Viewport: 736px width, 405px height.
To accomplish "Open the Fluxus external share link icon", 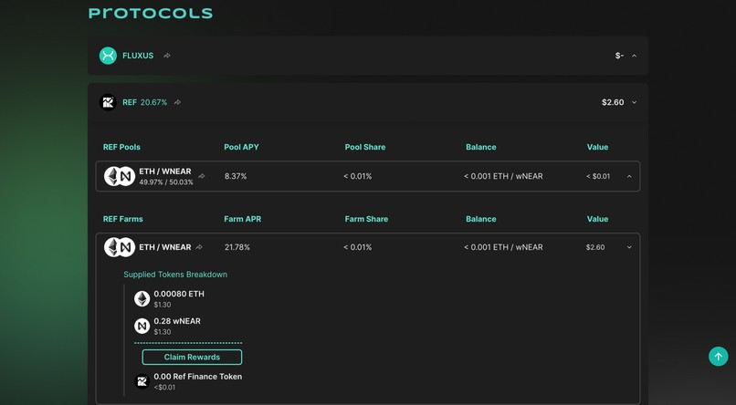I will coord(167,56).
